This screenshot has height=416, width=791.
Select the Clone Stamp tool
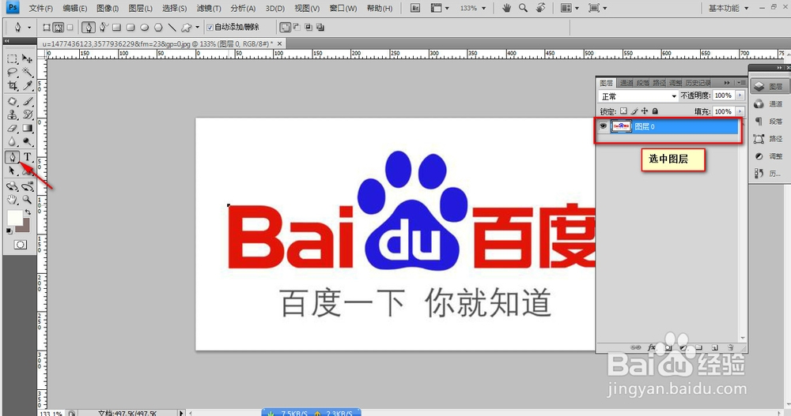[12, 114]
